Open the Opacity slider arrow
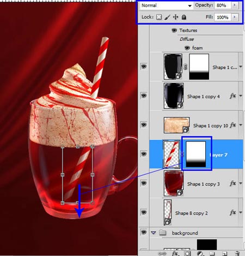 (x=235, y=5)
